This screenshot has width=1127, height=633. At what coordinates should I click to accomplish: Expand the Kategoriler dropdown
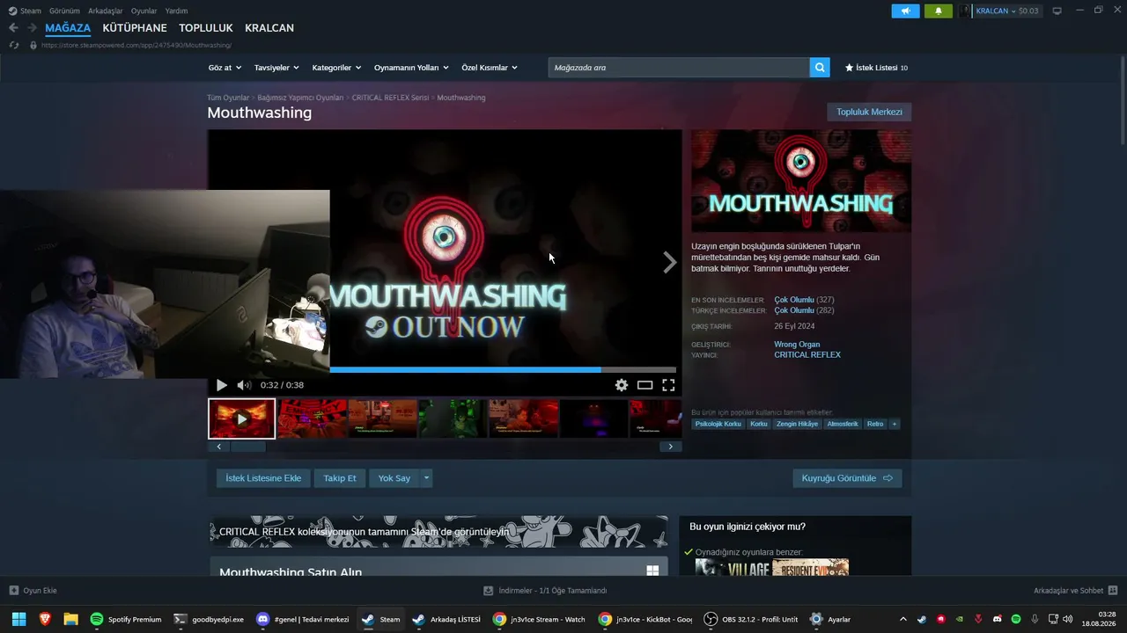pos(337,68)
